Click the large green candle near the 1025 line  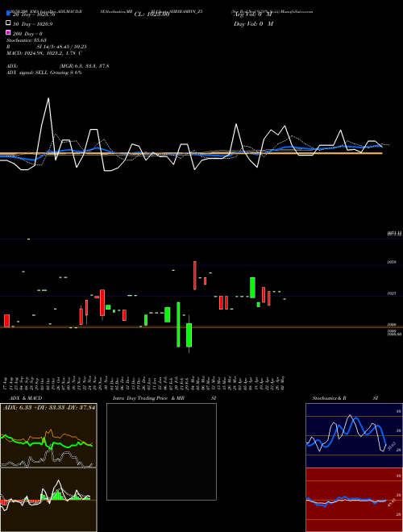coord(252,288)
